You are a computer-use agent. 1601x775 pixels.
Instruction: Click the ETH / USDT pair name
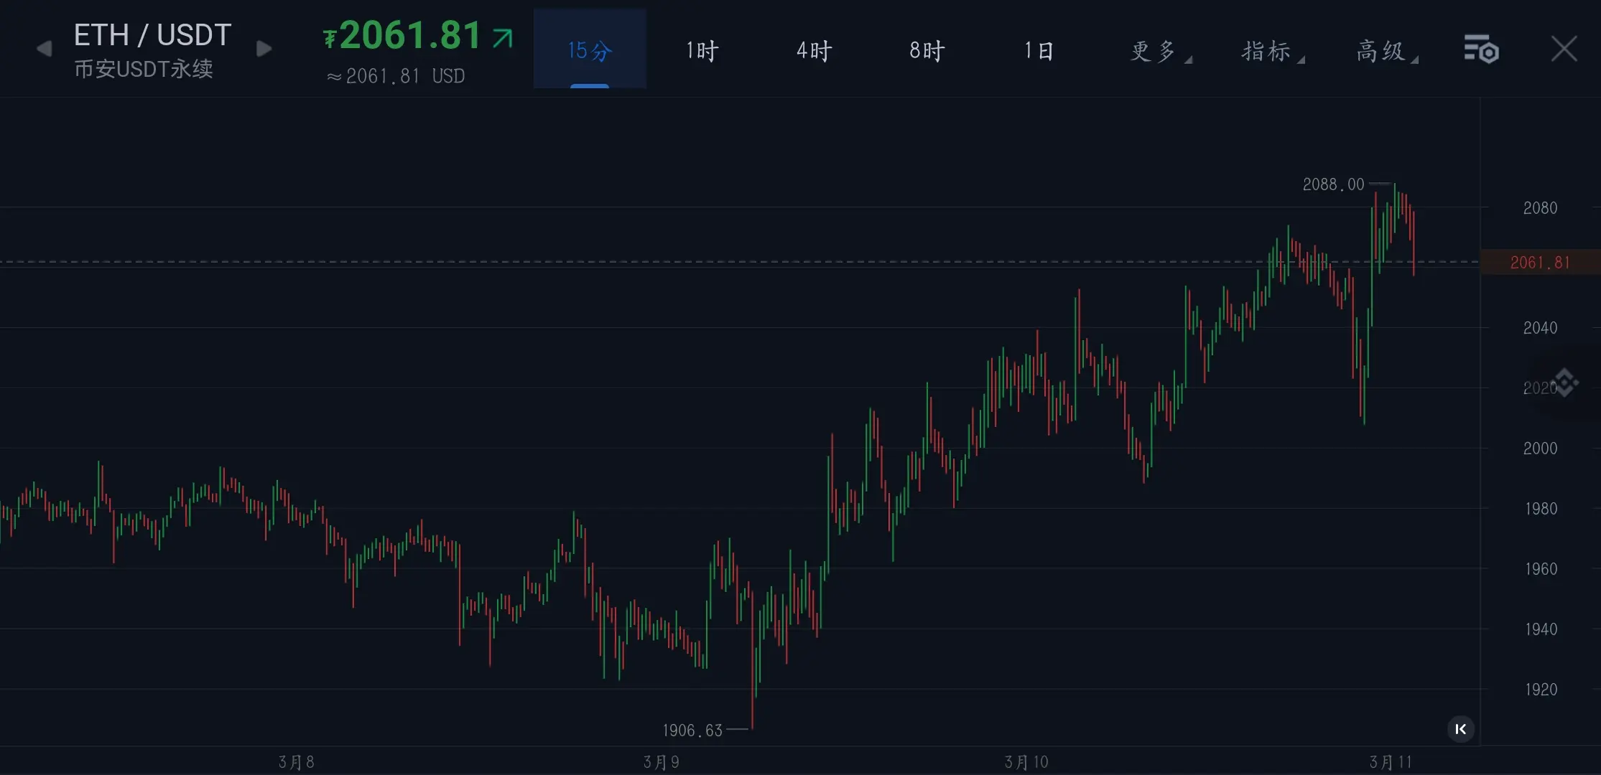152,34
